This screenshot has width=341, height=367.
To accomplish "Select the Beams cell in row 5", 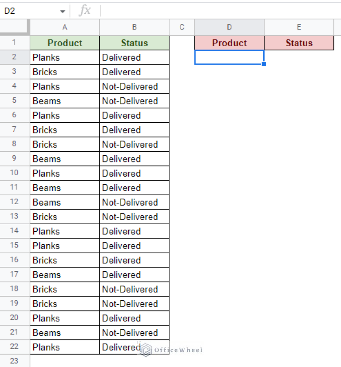I will click(x=64, y=101).
